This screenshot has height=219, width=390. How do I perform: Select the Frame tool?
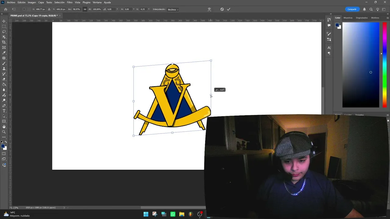[x=4, y=47]
